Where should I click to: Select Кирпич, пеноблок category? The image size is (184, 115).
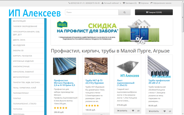tap(28, 56)
